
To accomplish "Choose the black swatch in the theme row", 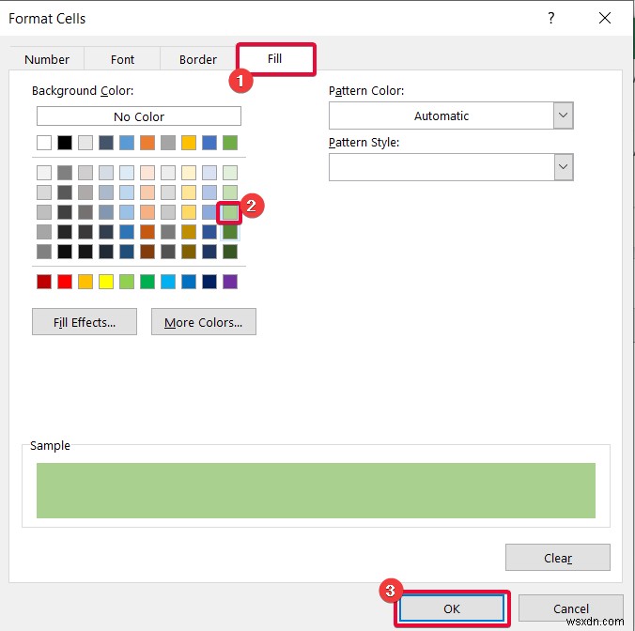I will pos(65,143).
